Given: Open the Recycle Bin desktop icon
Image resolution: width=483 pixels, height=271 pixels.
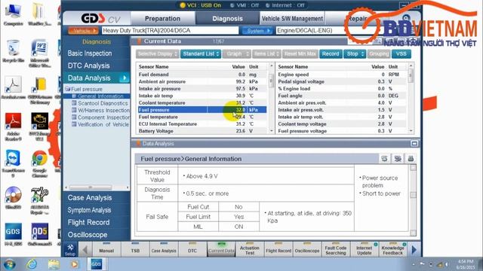Looking at the screenshot, I should point(13,51).
